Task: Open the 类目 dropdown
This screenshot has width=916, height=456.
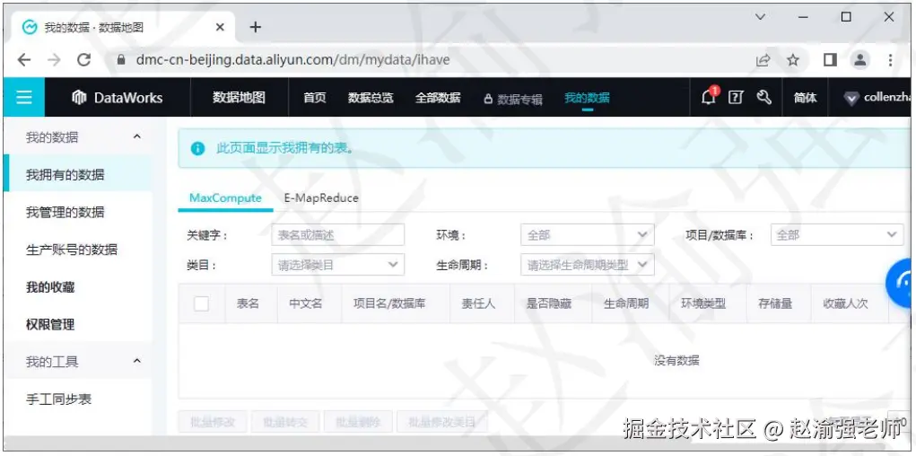Action: [337, 265]
